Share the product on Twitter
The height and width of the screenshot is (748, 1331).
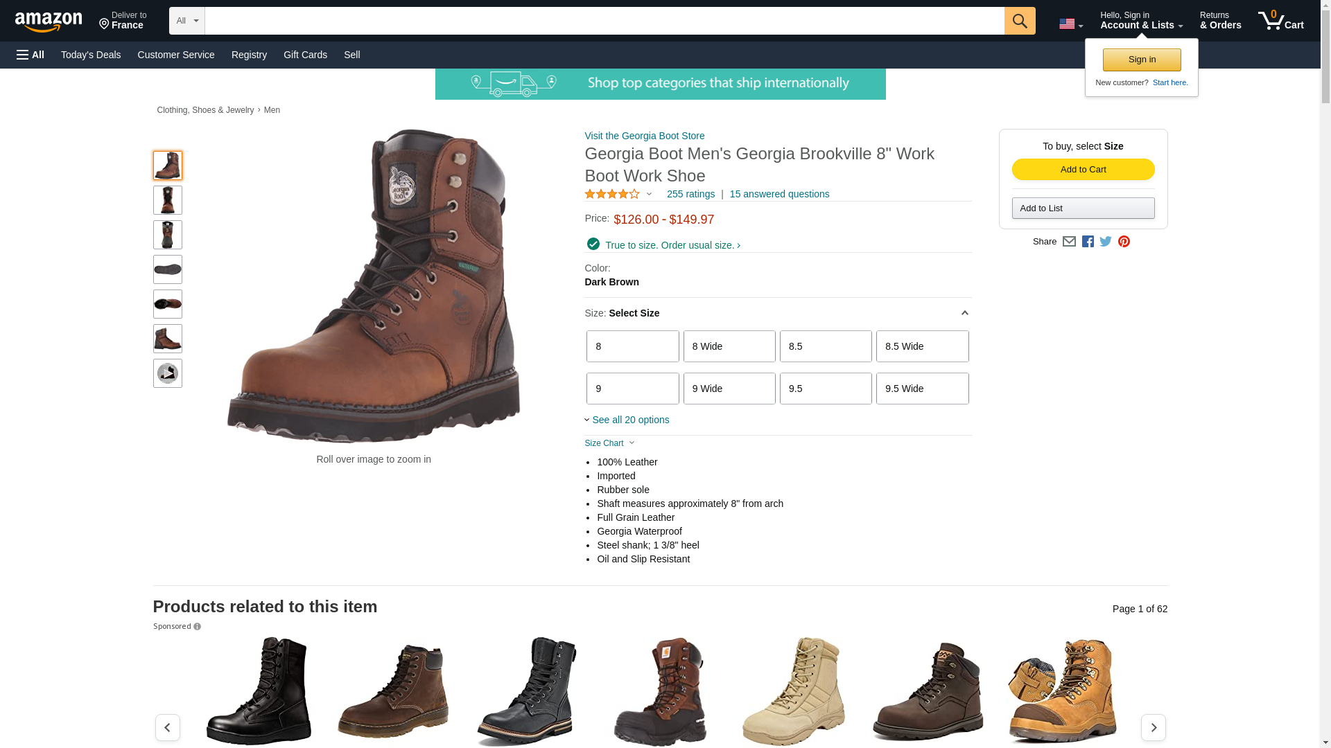tap(1106, 242)
